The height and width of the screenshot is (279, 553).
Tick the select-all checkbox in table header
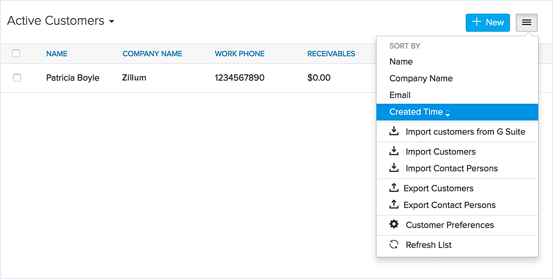pos(16,54)
